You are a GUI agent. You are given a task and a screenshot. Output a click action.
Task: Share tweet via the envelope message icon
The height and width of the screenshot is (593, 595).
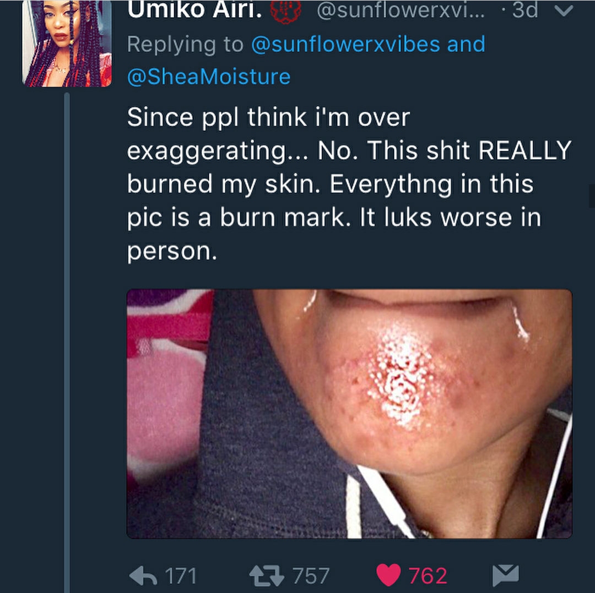coord(505,575)
